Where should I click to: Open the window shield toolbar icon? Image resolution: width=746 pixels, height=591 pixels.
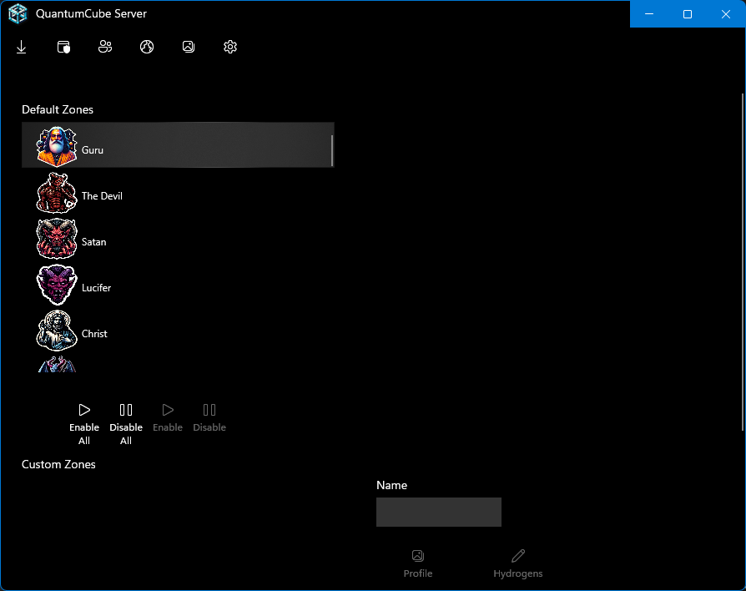[63, 48]
